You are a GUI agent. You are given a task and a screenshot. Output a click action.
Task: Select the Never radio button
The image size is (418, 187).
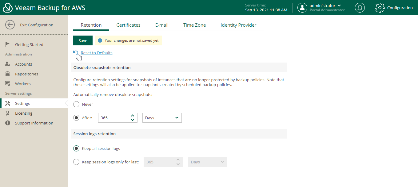[x=76, y=104]
